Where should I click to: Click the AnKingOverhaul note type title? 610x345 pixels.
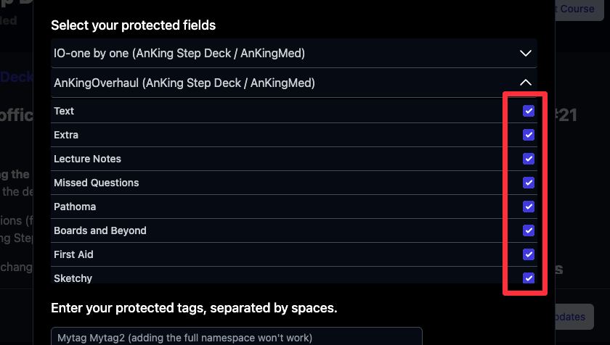click(x=184, y=83)
